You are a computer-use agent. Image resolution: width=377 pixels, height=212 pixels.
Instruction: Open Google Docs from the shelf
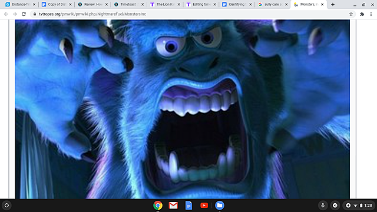188,206
